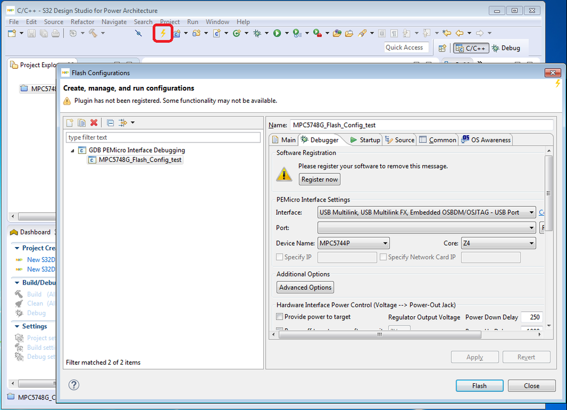Switch to the Debug perspective
Screen dimensions: 567x410
click(506, 48)
